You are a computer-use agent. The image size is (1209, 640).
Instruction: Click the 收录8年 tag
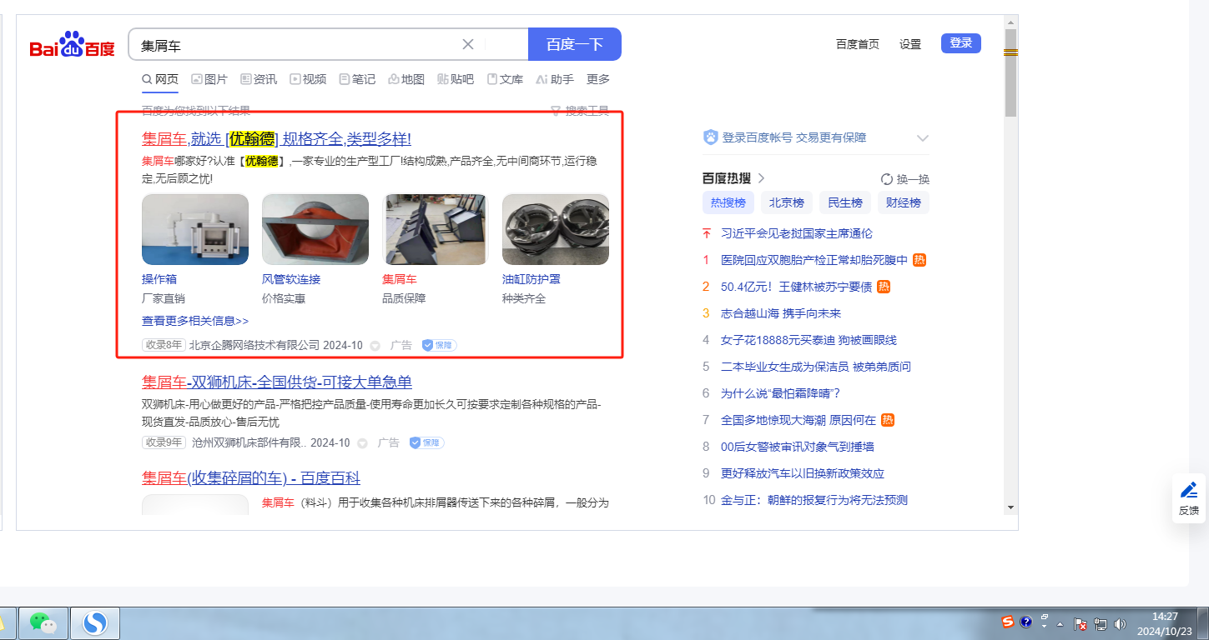[x=163, y=345]
